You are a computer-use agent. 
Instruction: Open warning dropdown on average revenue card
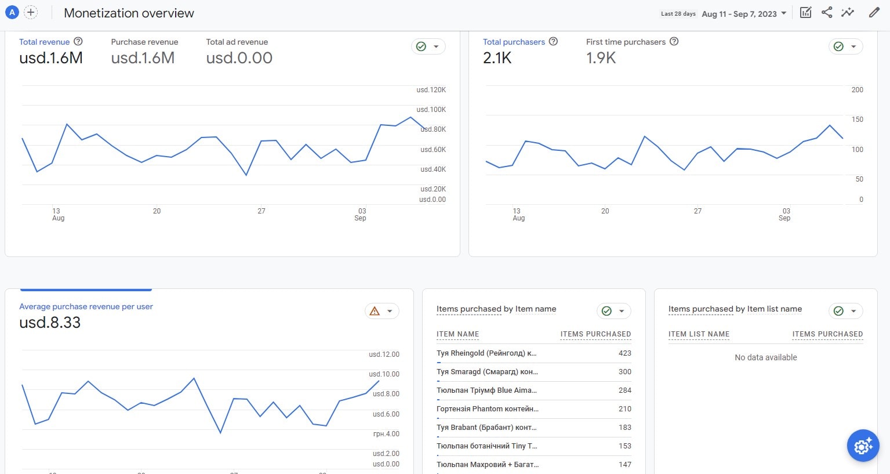point(382,311)
